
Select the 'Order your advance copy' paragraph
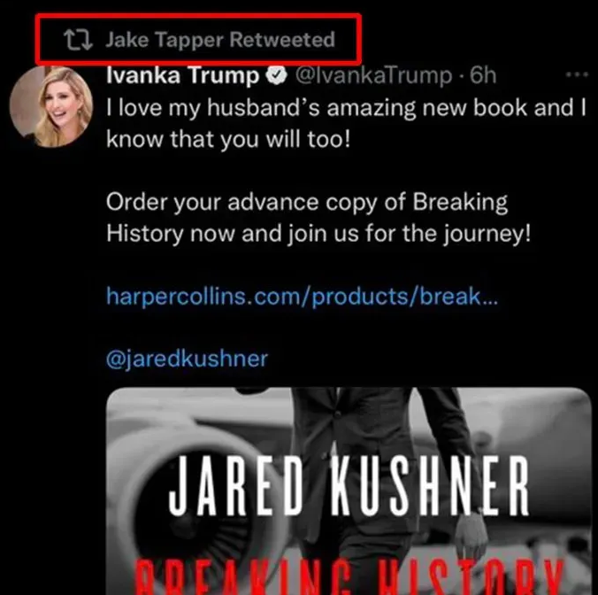tap(318, 218)
